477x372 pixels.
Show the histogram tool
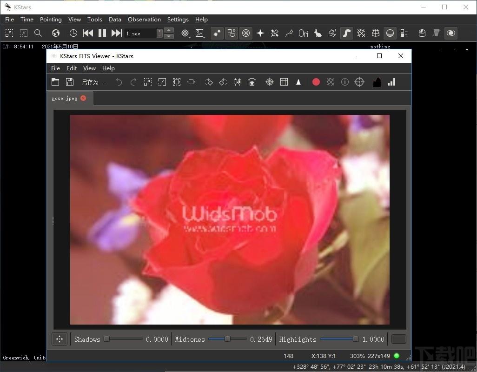tap(377, 82)
